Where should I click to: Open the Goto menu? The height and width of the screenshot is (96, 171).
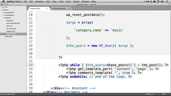[x=61, y=1]
